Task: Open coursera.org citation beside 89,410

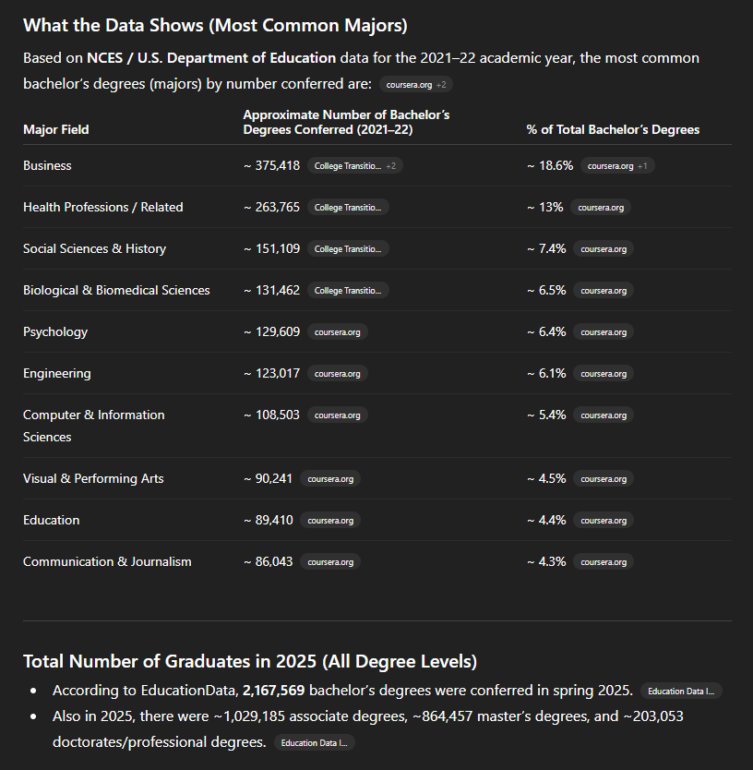Action: click(x=330, y=520)
